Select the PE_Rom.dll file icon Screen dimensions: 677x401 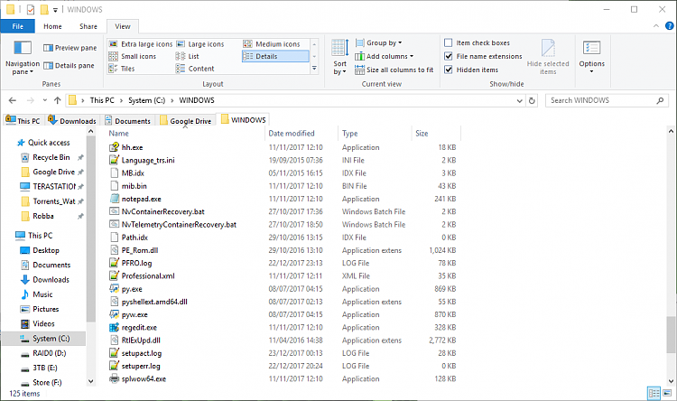pyautogui.click(x=114, y=250)
